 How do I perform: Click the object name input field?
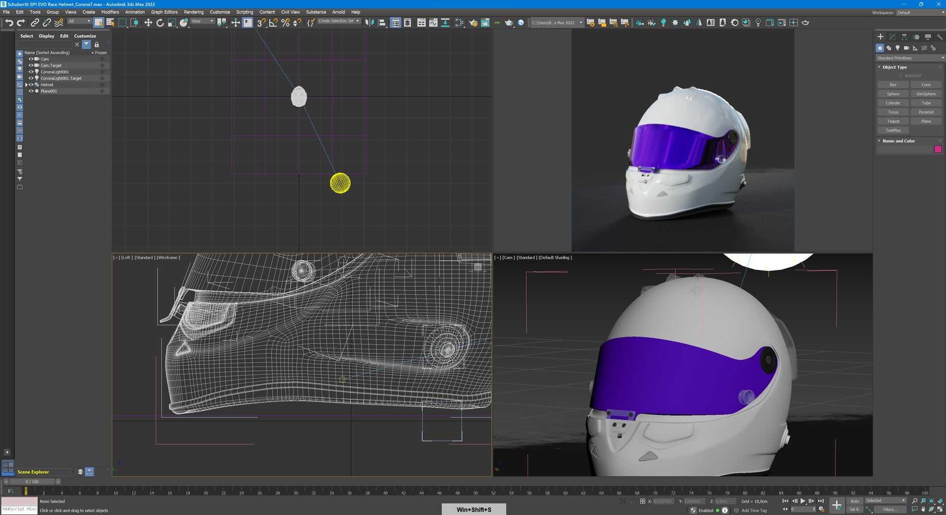905,149
